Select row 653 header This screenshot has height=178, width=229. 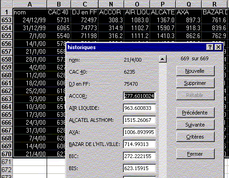point(6,20)
